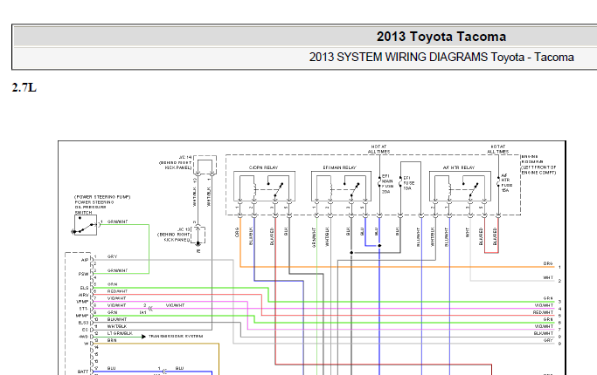Viewport: 597px width, 375px height.
Task: Click the "GRN/WHT" label at oil pressure switch pin 1
Action: 118,222
